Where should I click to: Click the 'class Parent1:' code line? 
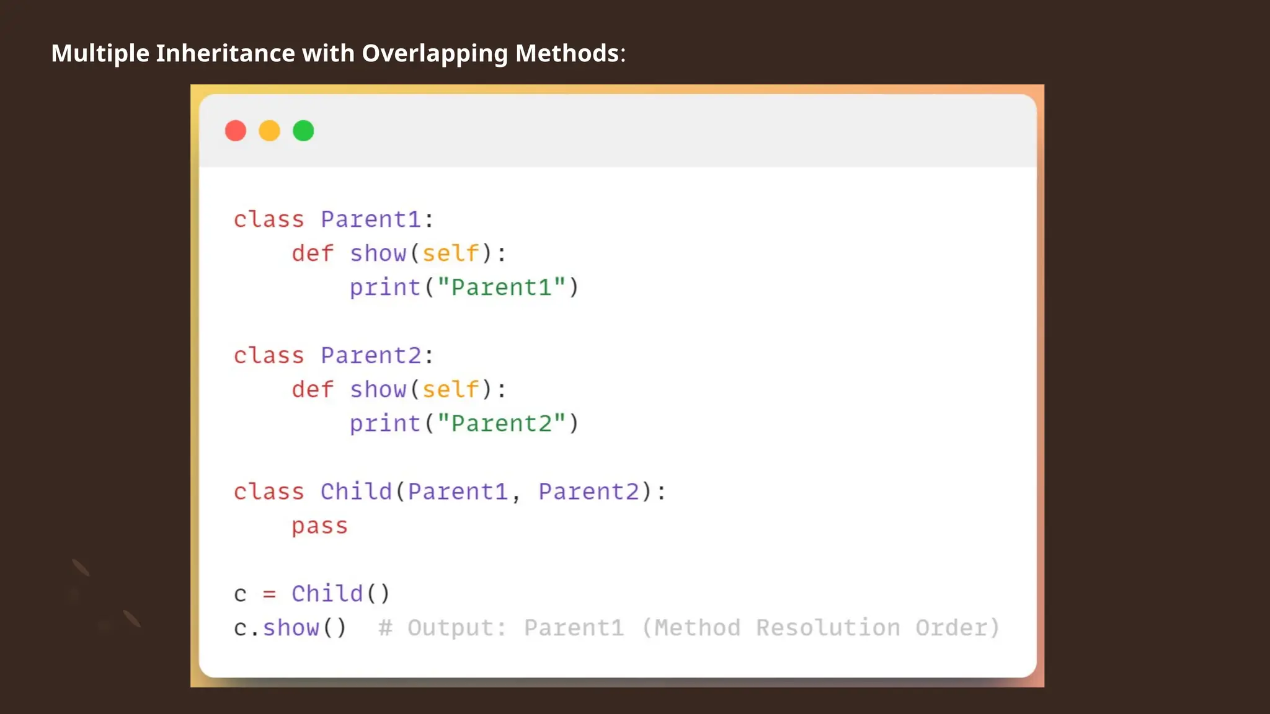[x=334, y=219]
